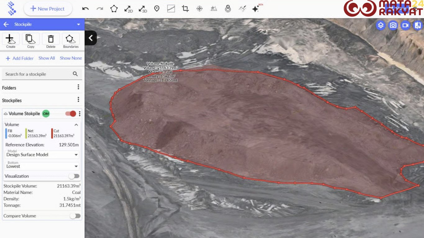Open the Folders three-dot menu
This screenshot has width=424, height=238.
pyautogui.click(x=78, y=87)
